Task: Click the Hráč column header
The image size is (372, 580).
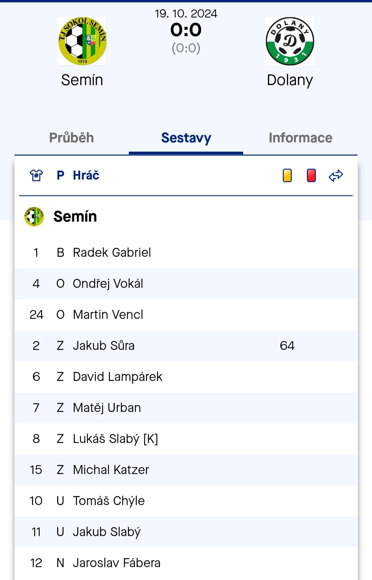Action: (86, 176)
